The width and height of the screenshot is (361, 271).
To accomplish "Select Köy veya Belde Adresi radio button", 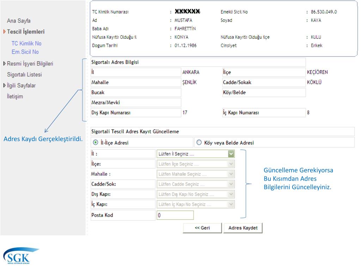I will pyautogui.click(x=199, y=143).
